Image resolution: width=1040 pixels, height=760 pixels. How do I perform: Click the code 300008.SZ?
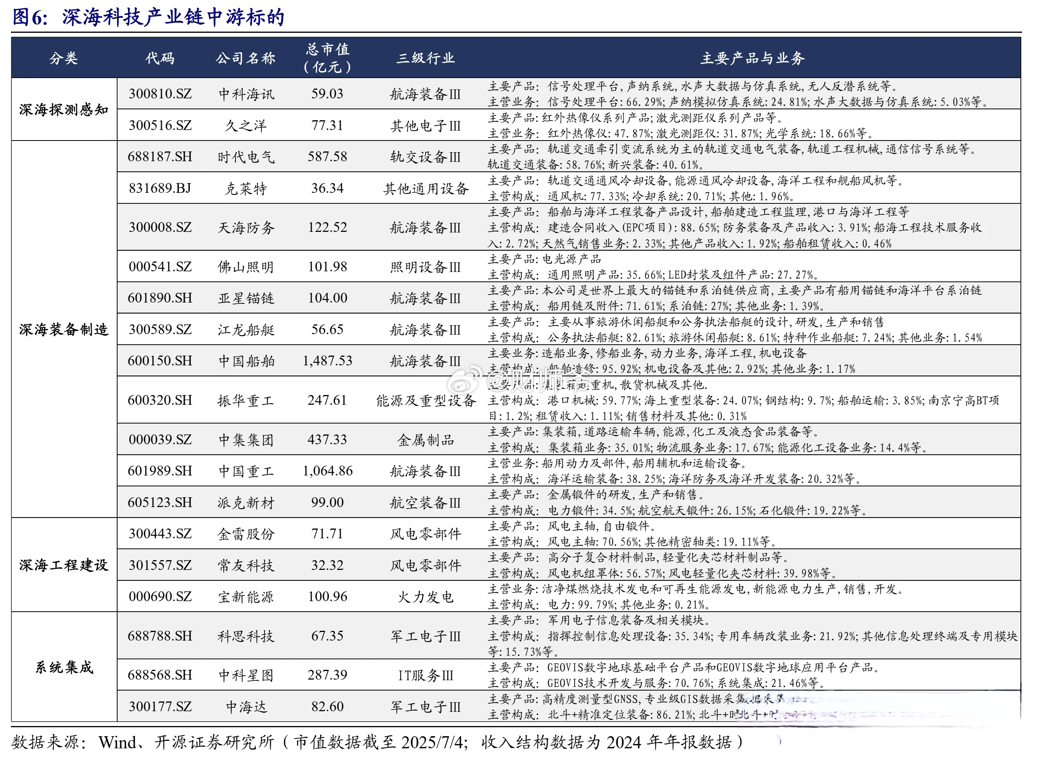(x=160, y=227)
